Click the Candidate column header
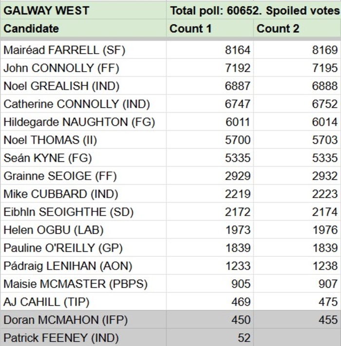341x346 pixels. pyautogui.click(x=83, y=28)
